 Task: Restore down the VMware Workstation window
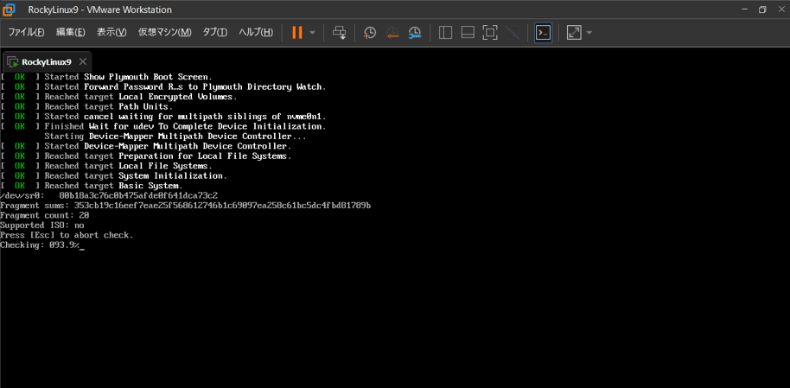(762, 10)
